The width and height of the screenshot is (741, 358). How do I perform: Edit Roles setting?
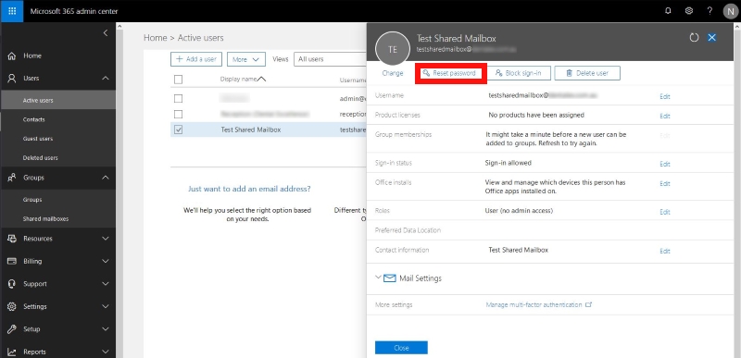[x=665, y=212]
